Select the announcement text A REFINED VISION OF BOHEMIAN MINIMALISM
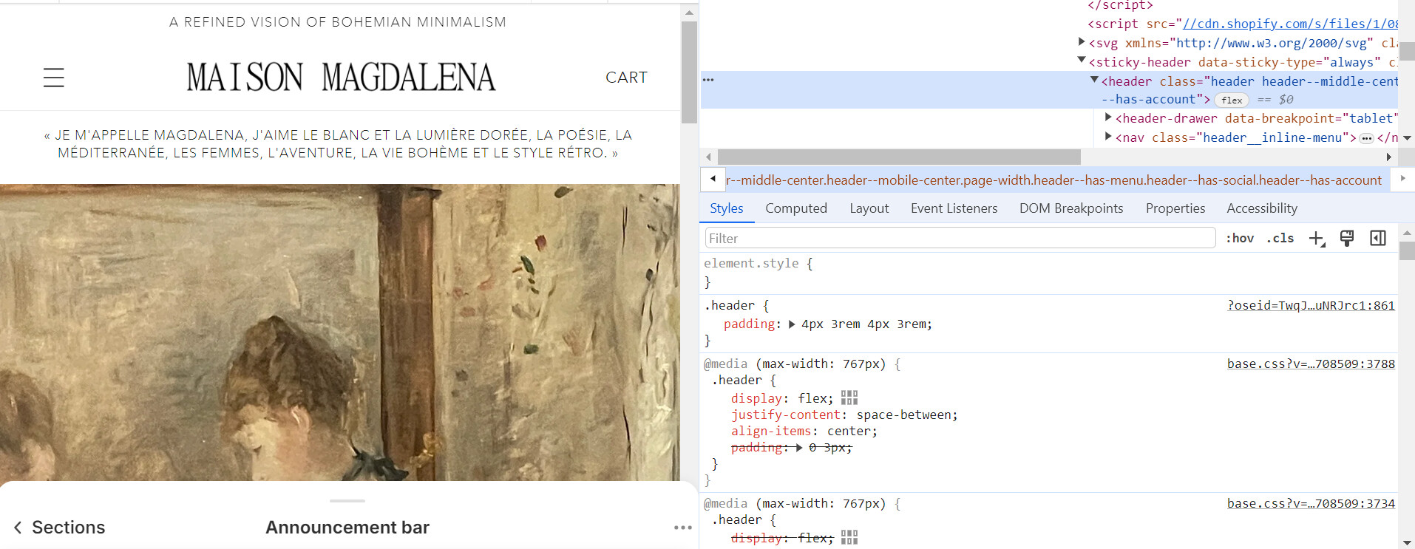 pyautogui.click(x=338, y=22)
